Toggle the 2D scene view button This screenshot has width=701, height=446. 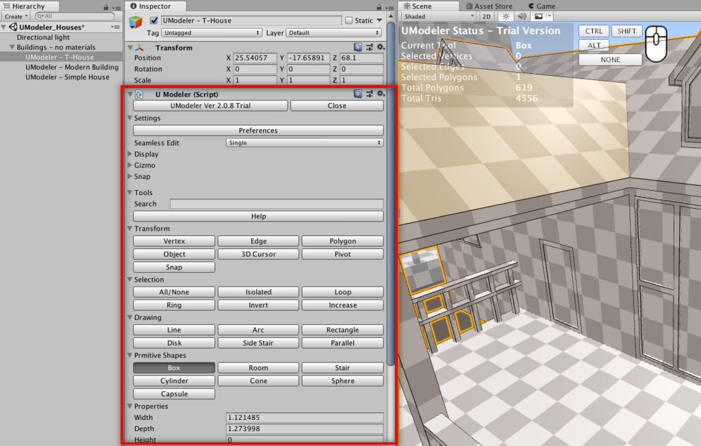[x=487, y=16]
